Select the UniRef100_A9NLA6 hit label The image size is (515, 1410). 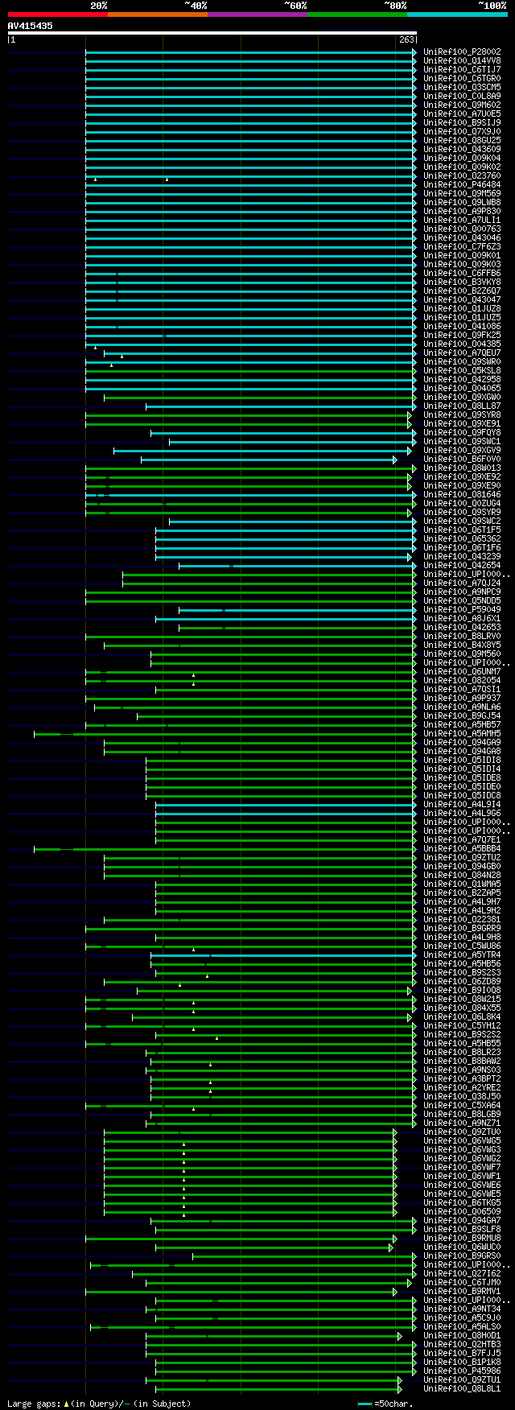pyautogui.click(x=462, y=707)
